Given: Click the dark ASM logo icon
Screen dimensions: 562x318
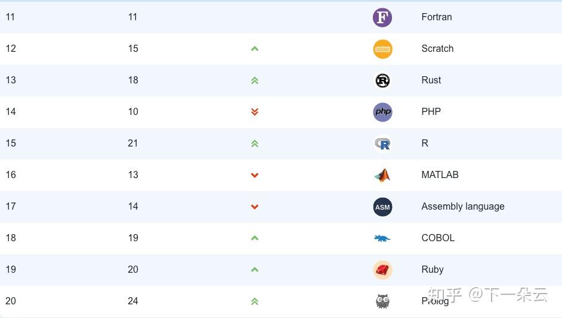Looking at the screenshot, I should [x=382, y=207].
